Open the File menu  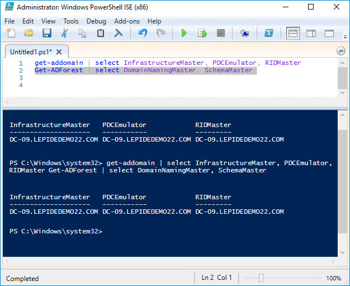[10, 21]
